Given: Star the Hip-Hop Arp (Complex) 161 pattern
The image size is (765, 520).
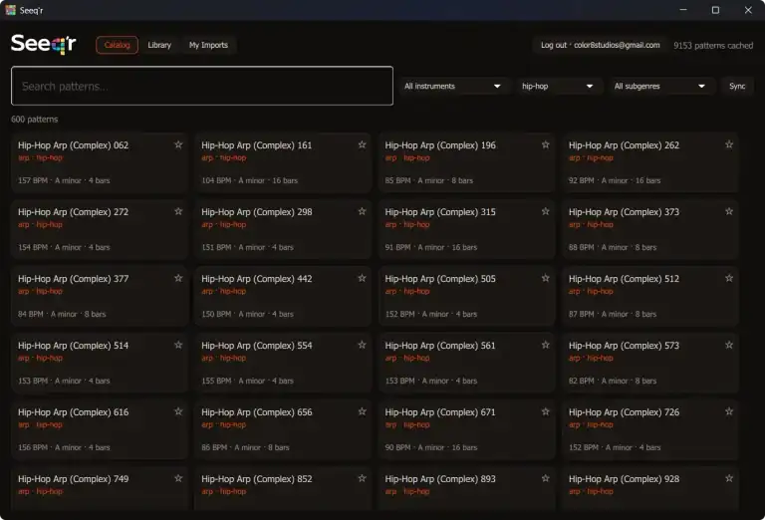Looking at the screenshot, I should tap(362, 144).
